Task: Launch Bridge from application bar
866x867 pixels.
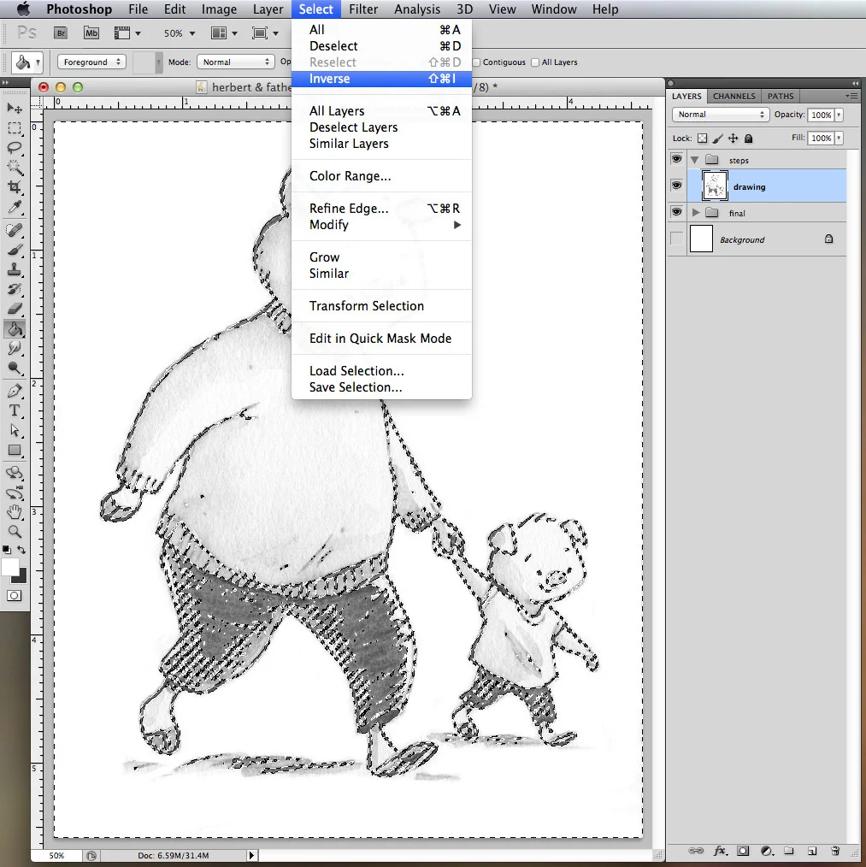Action: (61, 33)
